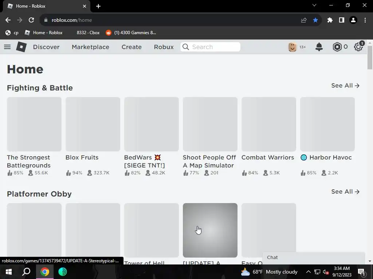The height and width of the screenshot is (279, 373).
Task: Open a new browser tab
Action: (98, 6)
